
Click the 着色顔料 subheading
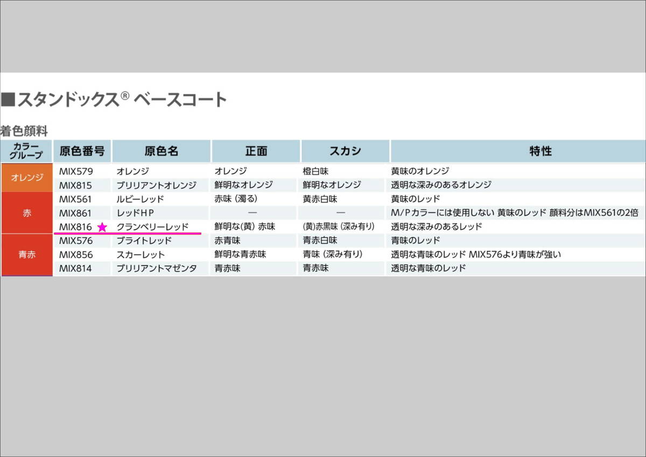point(24,131)
